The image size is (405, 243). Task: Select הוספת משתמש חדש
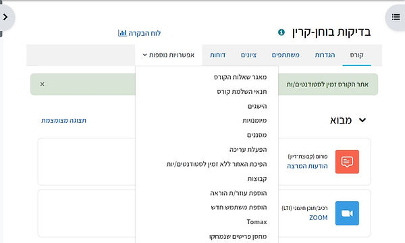tap(239, 207)
